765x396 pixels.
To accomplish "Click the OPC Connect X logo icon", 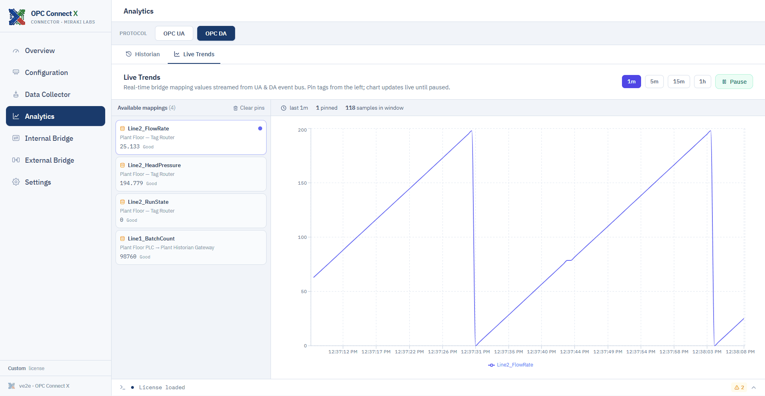I will click(17, 17).
